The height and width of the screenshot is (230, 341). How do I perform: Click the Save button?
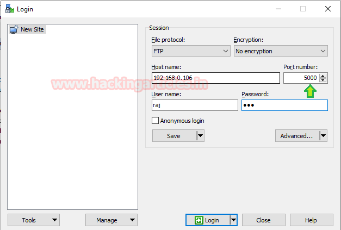click(x=175, y=136)
